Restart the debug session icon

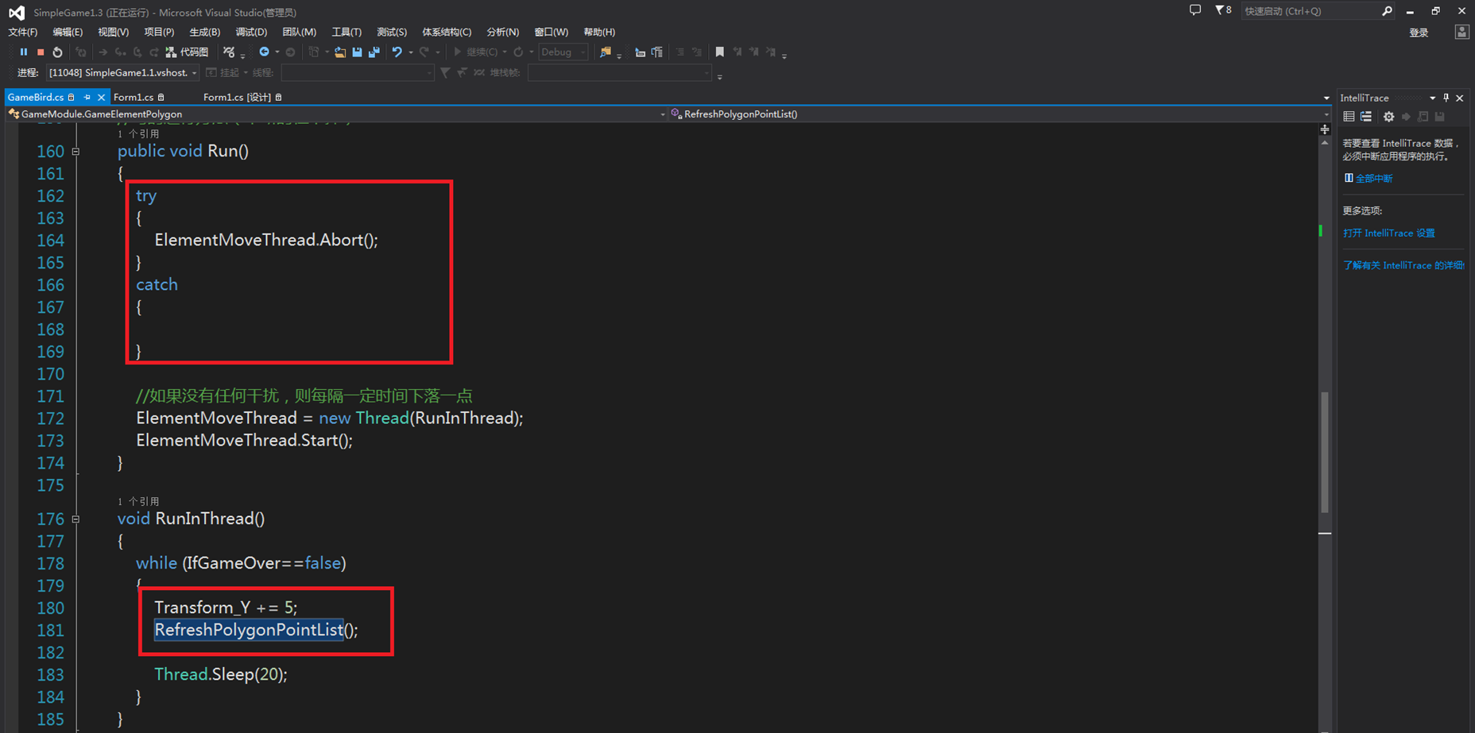pyautogui.click(x=57, y=52)
